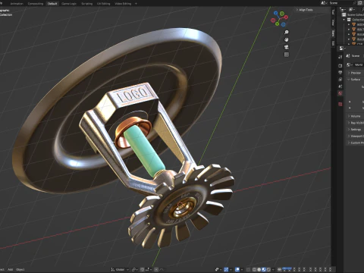Image resolution: width=364 pixels, height=273 pixels.
Task: Open the pivot point dropdown
Action: coord(136,269)
